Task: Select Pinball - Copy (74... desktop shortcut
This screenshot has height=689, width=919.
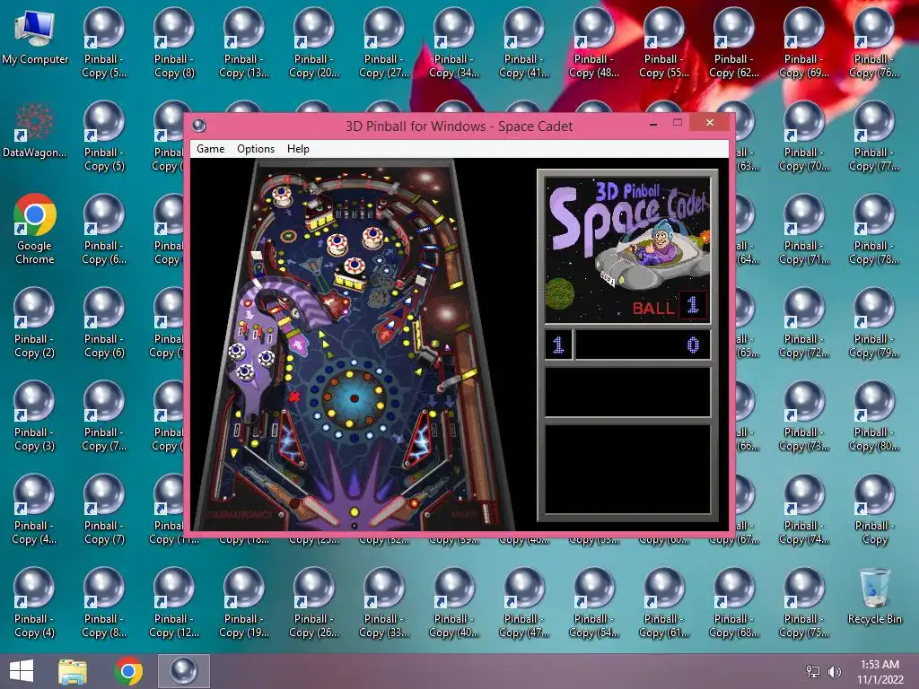Action: click(804, 510)
